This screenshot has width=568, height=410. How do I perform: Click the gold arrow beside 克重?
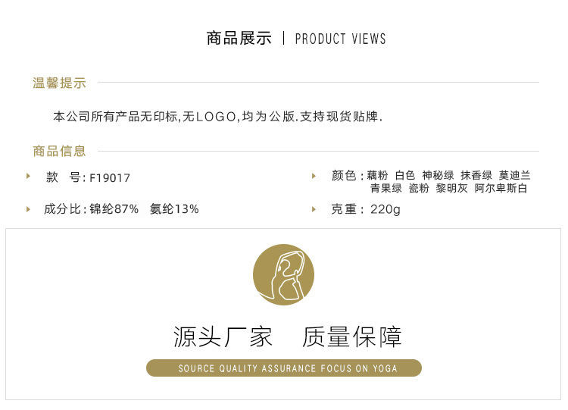point(314,209)
